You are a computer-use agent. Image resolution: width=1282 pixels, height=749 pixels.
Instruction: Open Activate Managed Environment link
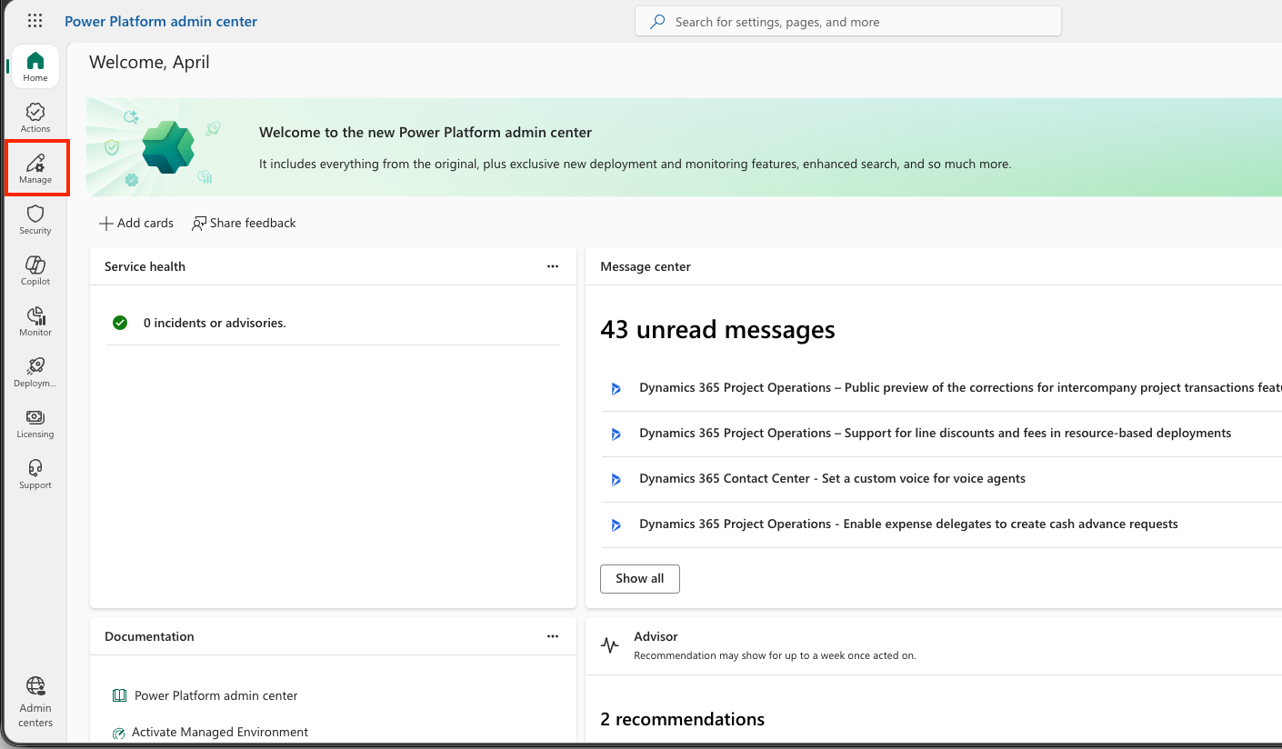coord(219,732)
